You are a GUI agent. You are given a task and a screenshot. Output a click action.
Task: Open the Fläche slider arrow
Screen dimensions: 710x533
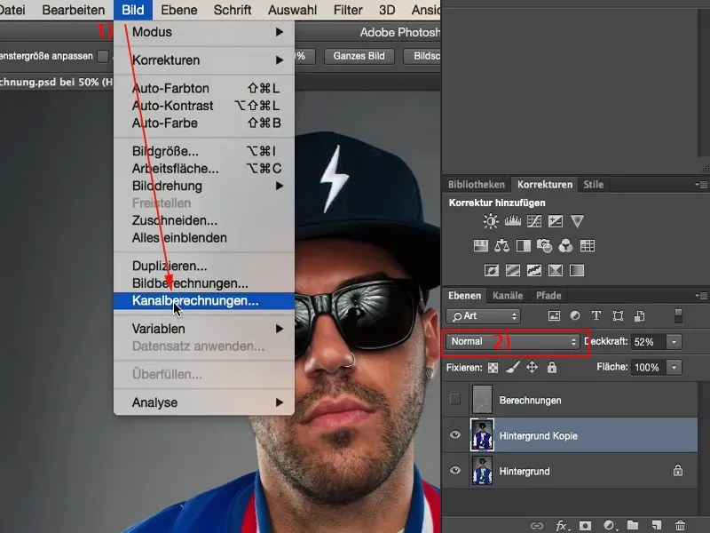coord(674,368)
